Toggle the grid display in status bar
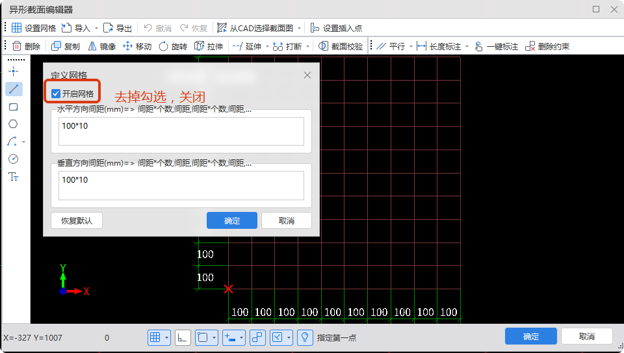Image resolution: width=624 pixels, height=353 pixels. click(x=155, y=337)
